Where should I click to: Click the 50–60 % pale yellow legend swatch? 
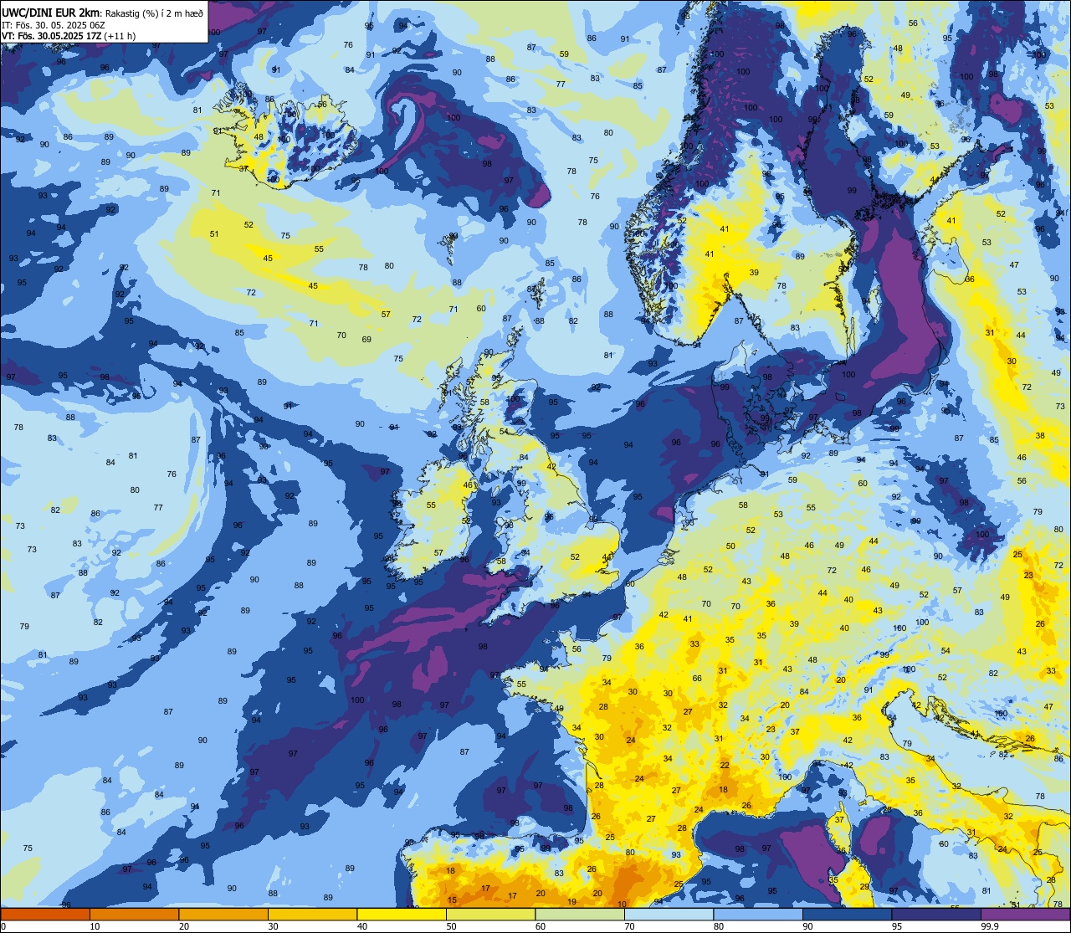pyautogui.click(x=490, y=914)
